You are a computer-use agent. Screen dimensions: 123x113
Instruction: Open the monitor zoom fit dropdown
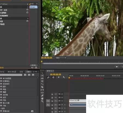click(x=61, y=58)
